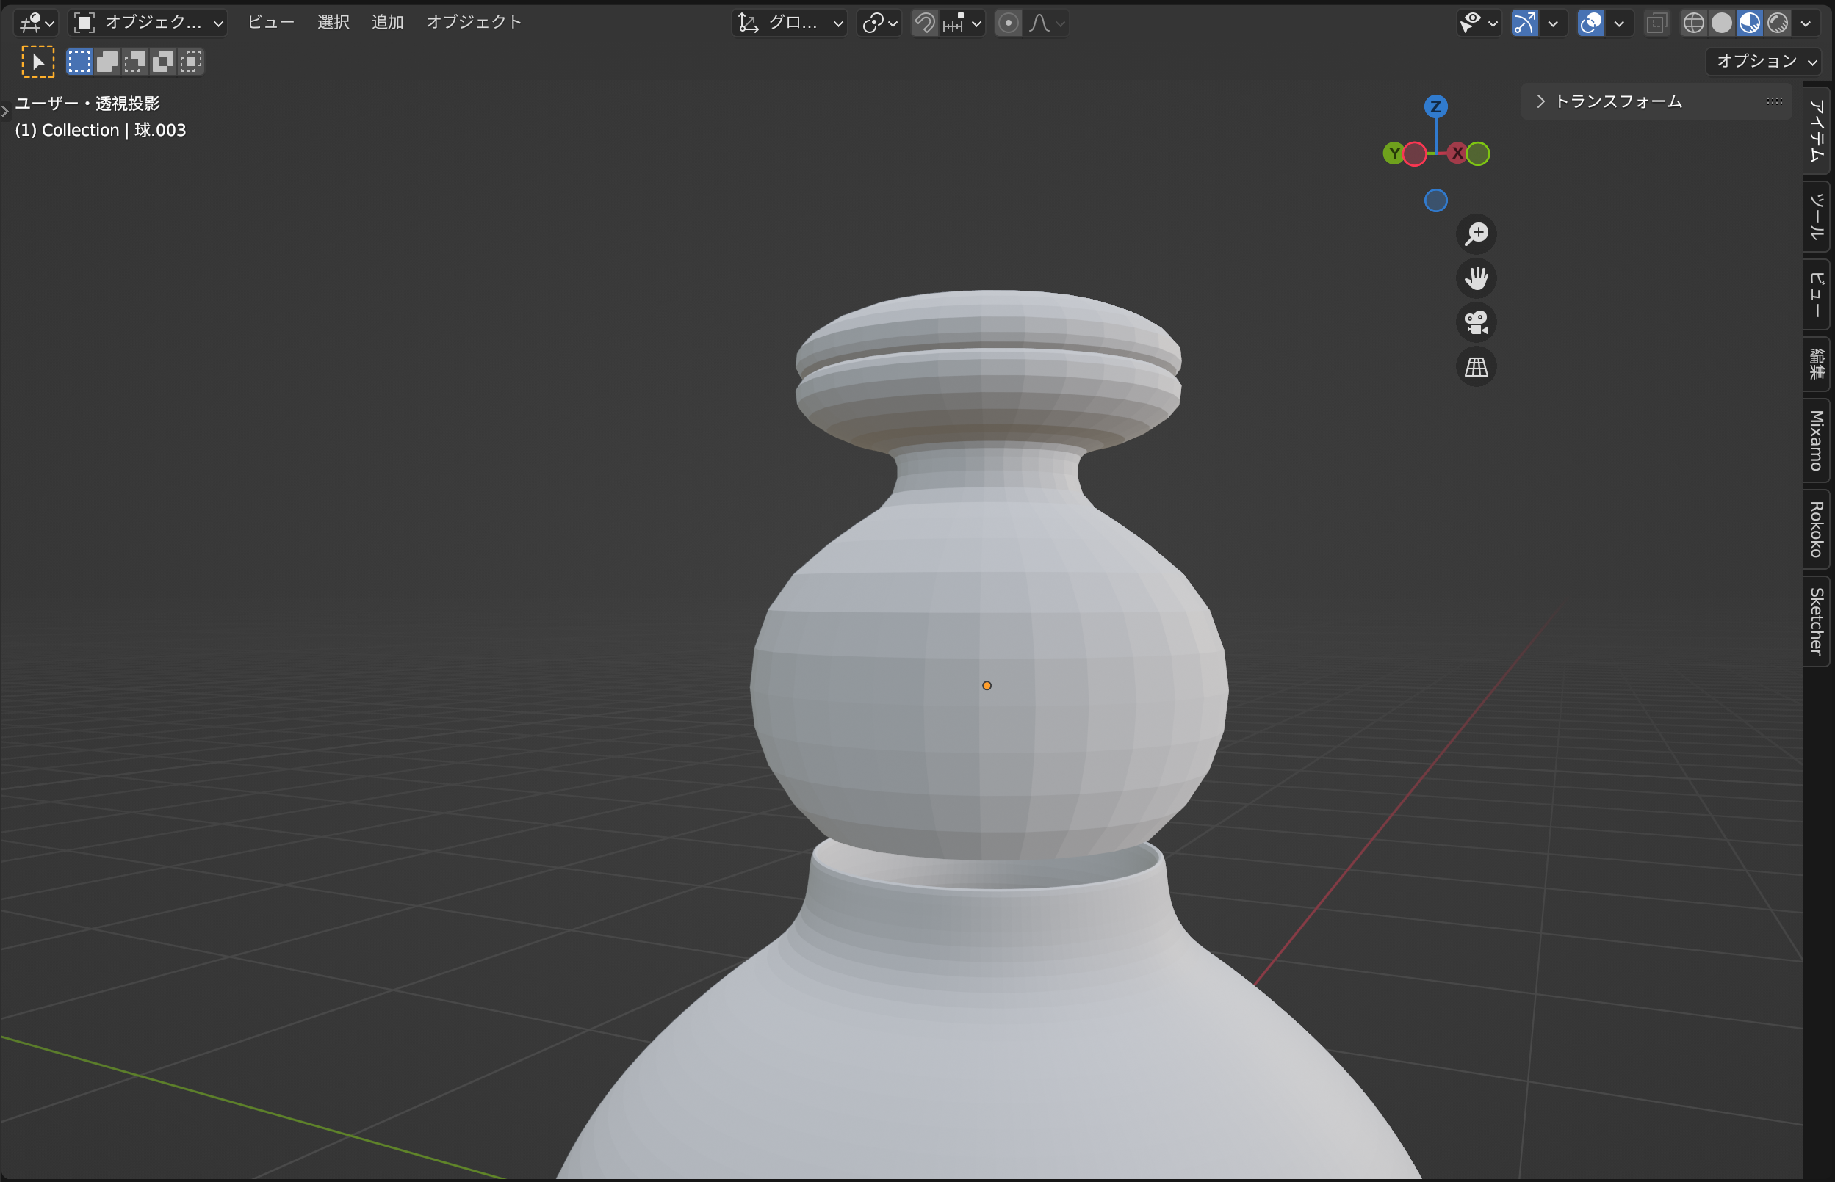Toggle proportional editing

(x=1009, y=23)
